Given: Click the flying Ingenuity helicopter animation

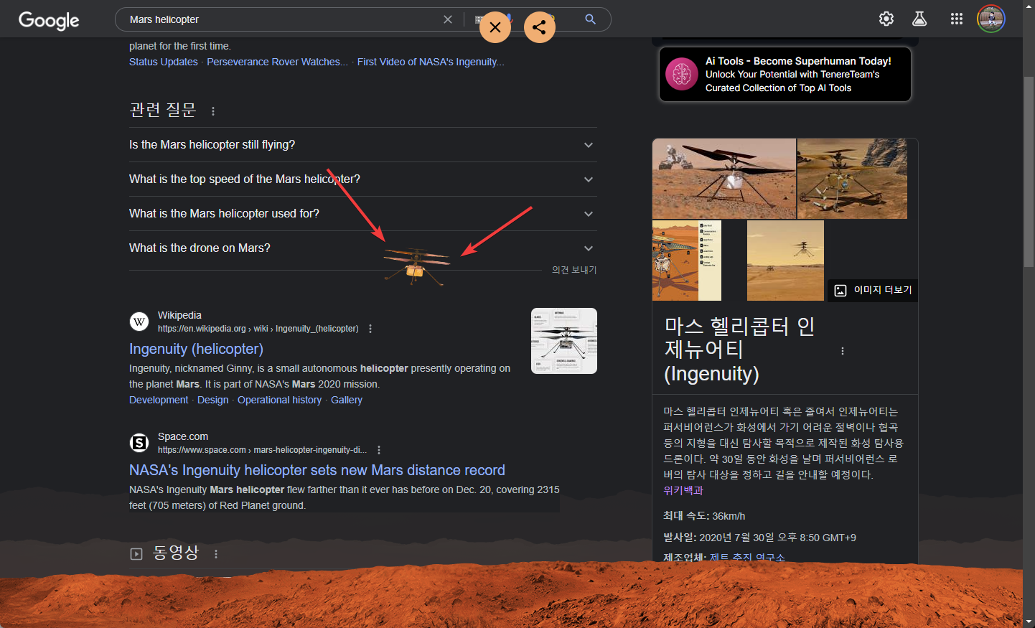Looking at the screenshot, I should pos(416,266).
